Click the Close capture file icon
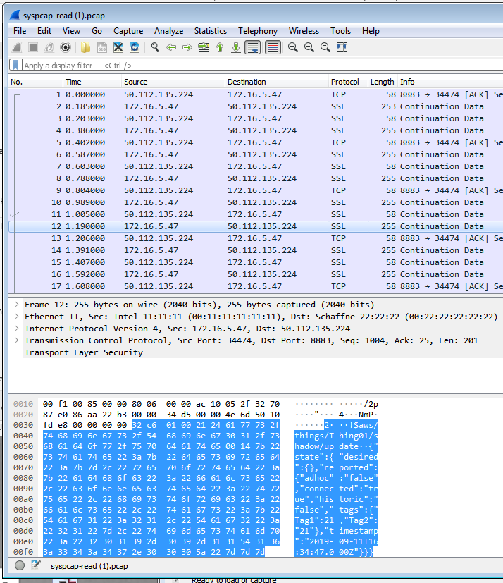 (x=118, y=48)
